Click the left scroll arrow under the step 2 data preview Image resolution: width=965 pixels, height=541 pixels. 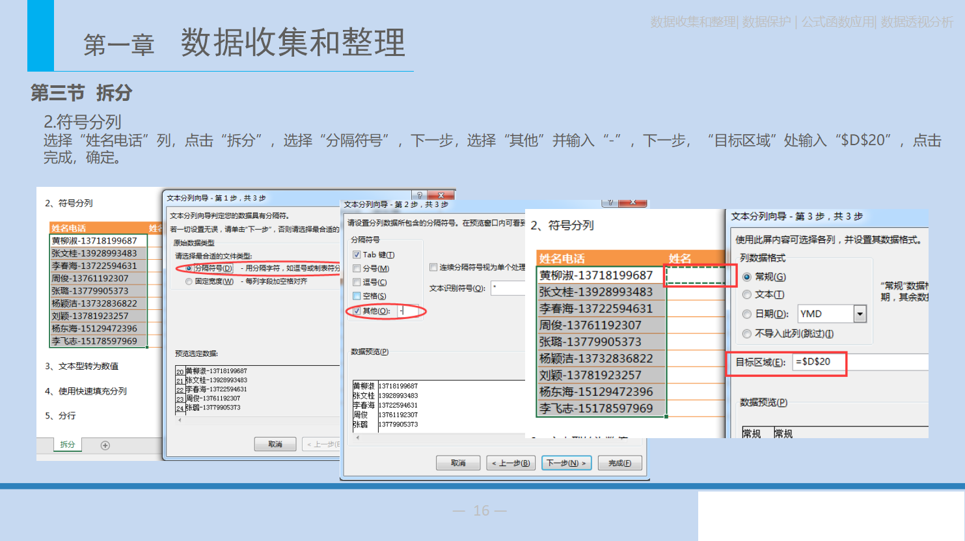tap(358, 437)
